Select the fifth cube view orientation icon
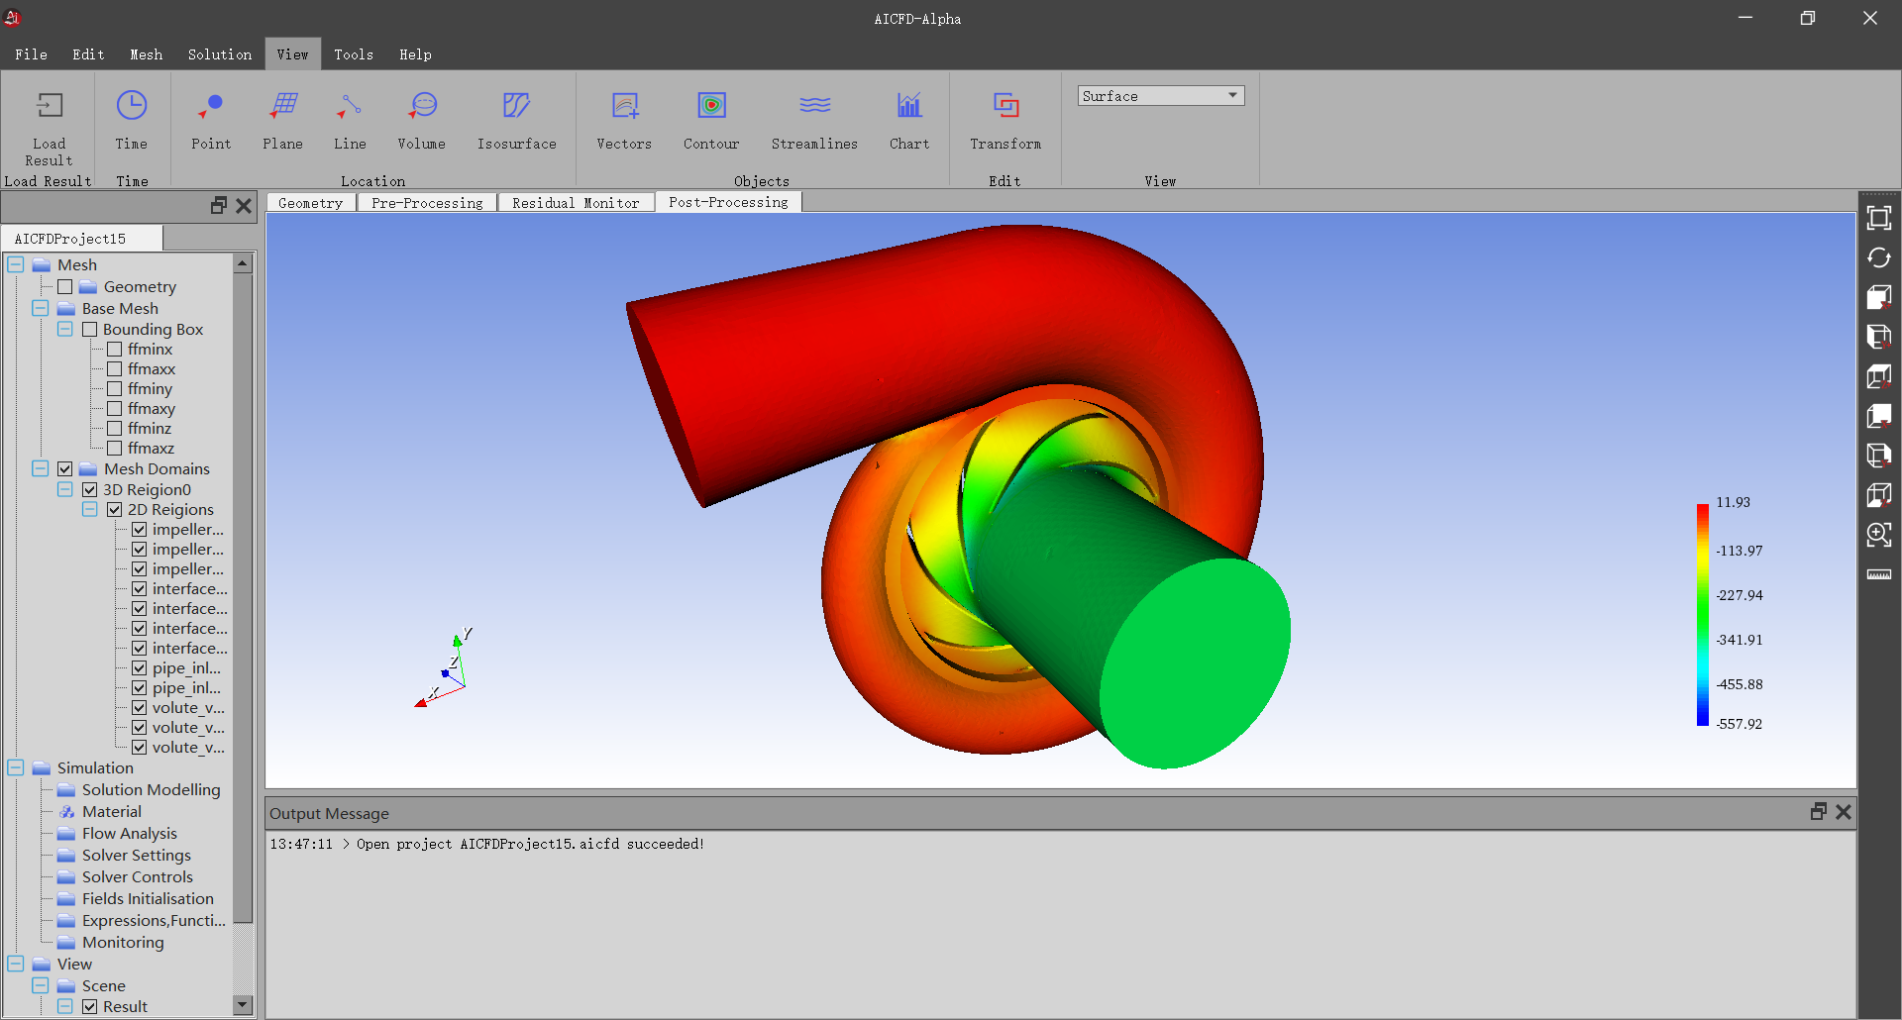The height and width of the screenshot is (1020, 1902). pos(1879,456)
